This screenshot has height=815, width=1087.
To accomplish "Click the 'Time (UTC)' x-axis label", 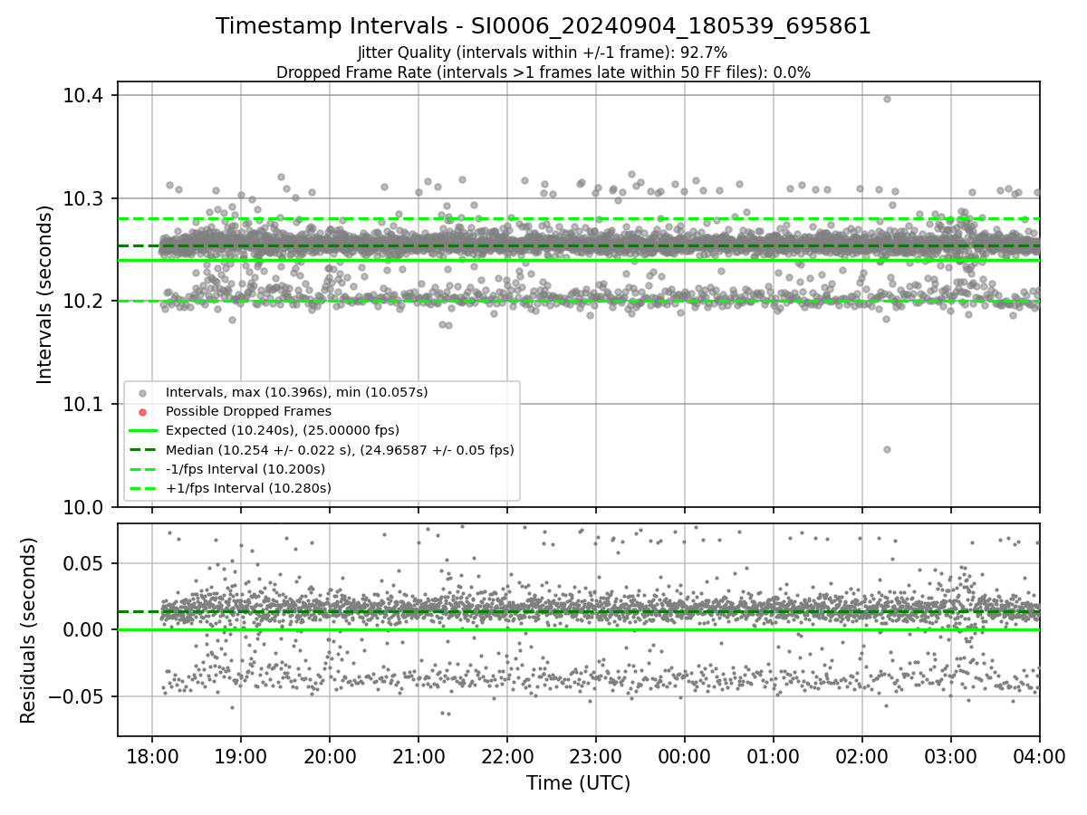I will pos(578,782).
